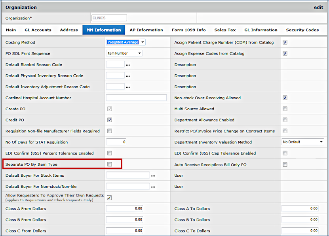Disable Non-stock Over-Receiving Allowed checkbox
The image size is (329, 236).
285,98
